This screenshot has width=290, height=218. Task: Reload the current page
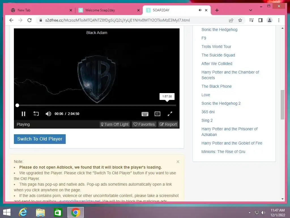pyautogui.click(x=29, y=20)
